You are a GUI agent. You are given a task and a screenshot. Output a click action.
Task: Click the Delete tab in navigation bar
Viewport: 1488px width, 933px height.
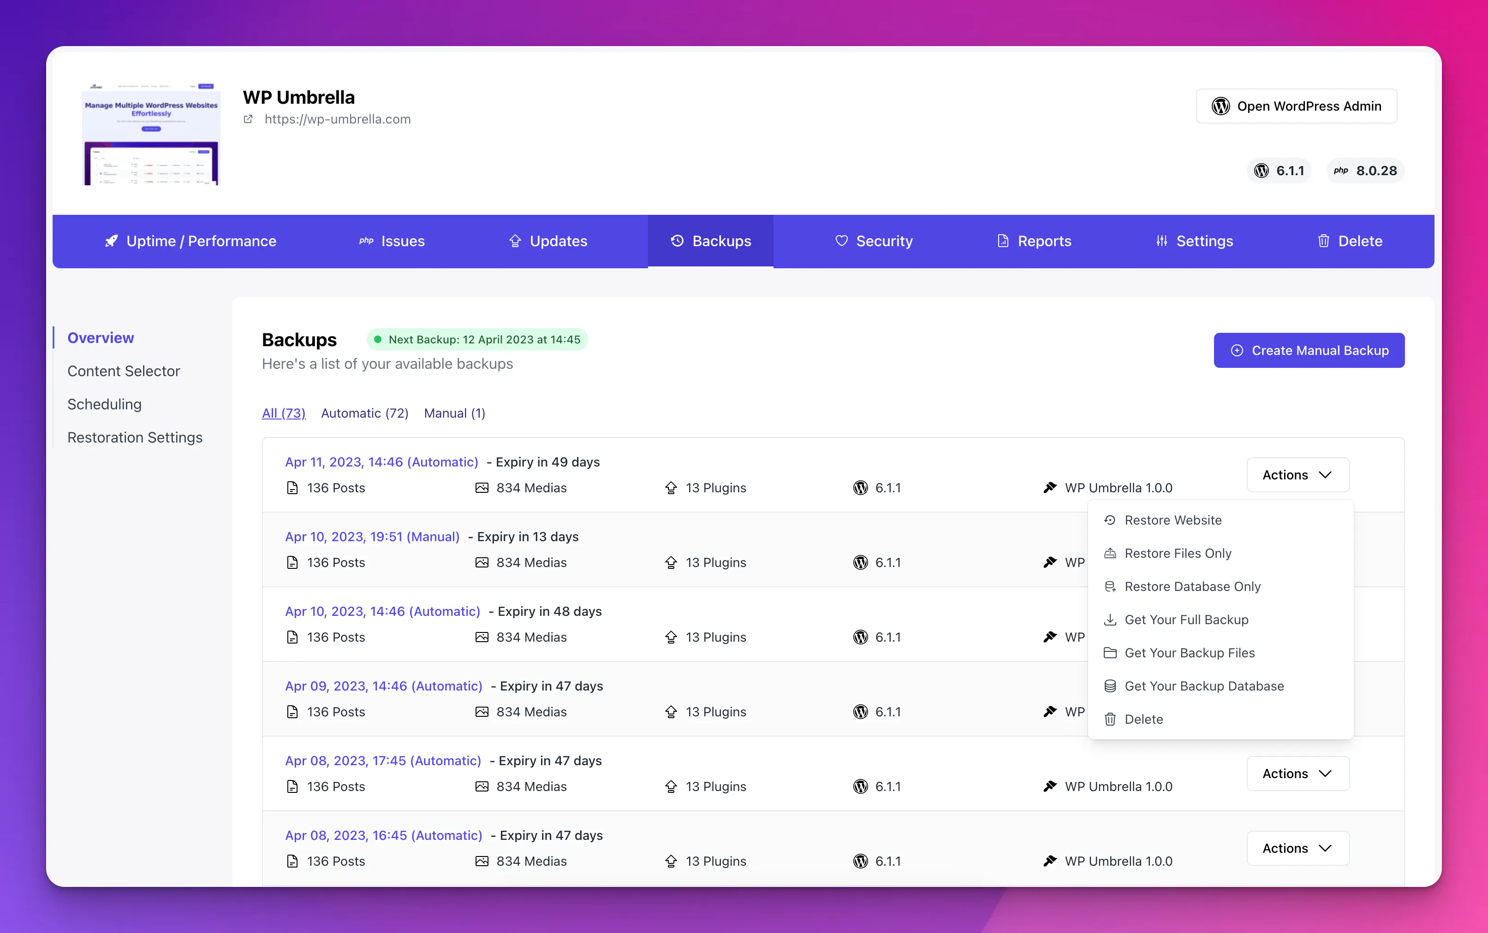coord(1350,241)
